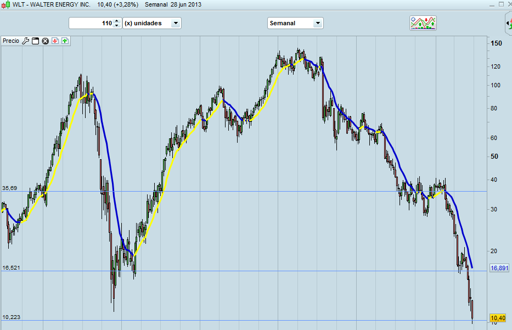Decrease units with the down stepper arrow
Screen dimensions: 512x330
[116, 26]
